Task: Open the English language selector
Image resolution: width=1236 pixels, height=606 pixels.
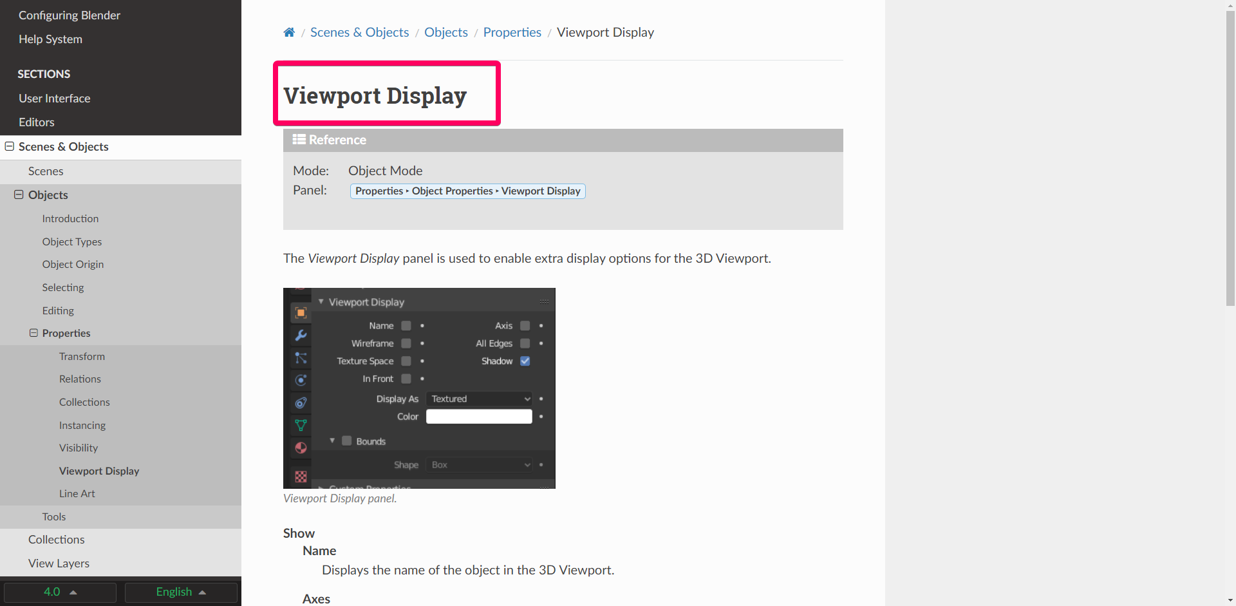Action: [x=181, y=592]
